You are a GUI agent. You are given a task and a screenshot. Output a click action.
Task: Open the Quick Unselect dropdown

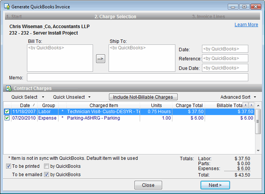tap(72, 97)
